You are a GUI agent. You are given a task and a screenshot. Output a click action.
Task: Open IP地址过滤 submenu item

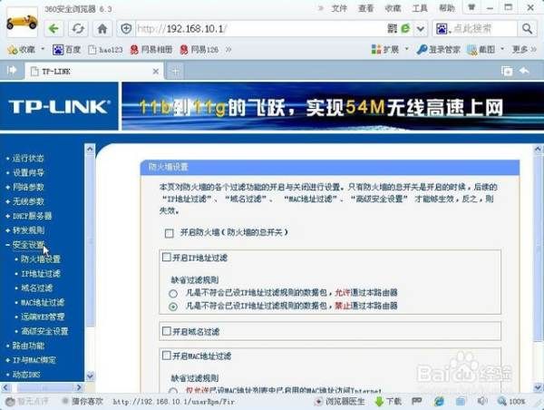[41, 274]
